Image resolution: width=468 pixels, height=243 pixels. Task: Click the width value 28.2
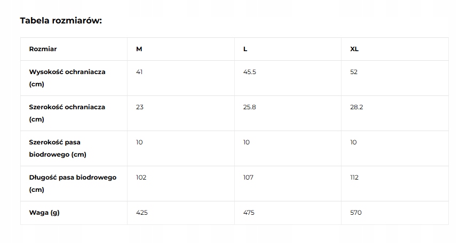coord(356,107)
